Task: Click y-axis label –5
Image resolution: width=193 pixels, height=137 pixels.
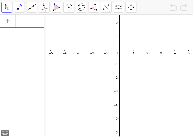Action: click(116, 119)
